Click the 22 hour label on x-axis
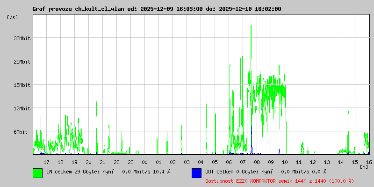Viewport: 374px width, 187px height. point(116,162)
